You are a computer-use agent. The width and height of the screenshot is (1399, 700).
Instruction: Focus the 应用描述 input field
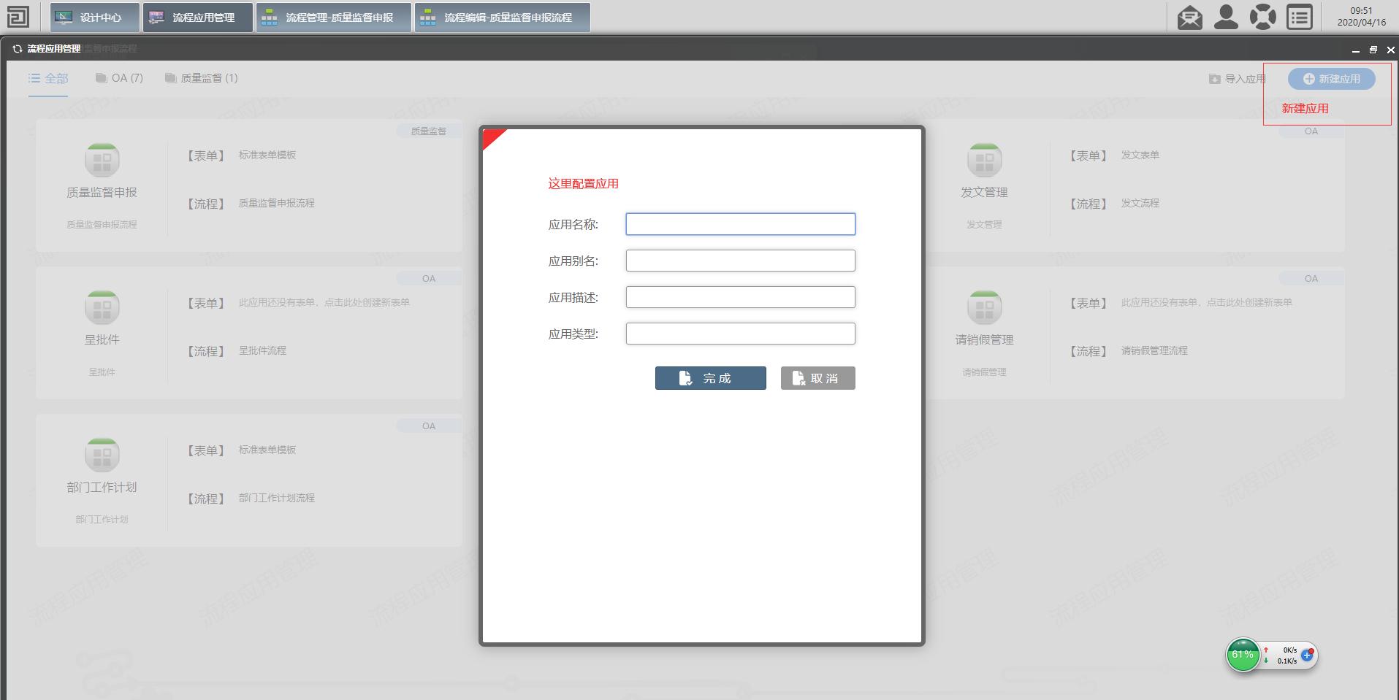pos(740,297)
